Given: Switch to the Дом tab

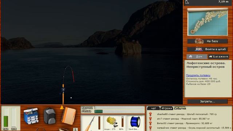Looking at the screenshot, I should [197, 56].
